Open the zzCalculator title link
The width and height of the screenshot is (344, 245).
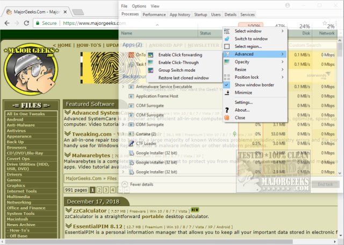coord(90,211)
